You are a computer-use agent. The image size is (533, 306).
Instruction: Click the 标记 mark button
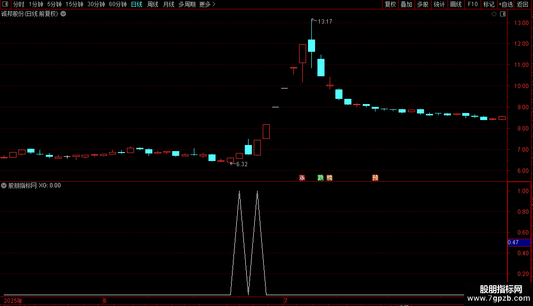489,4
